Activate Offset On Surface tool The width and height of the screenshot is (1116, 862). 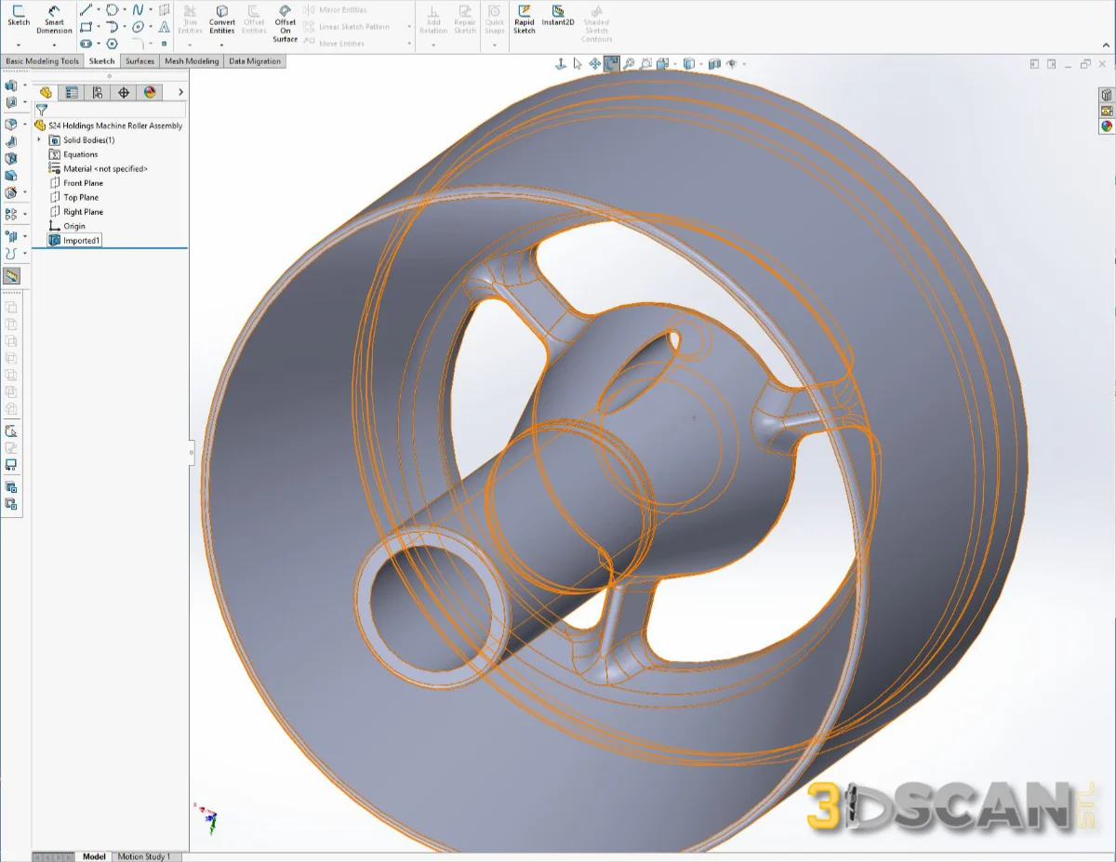286,23
